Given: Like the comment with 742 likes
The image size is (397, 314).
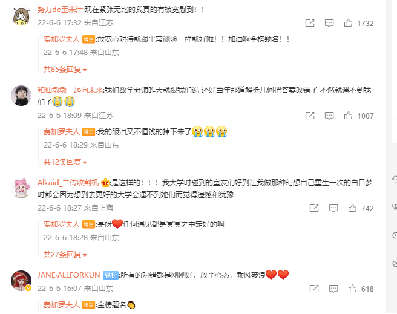Looking at the screenshot, I should [352, 208].
